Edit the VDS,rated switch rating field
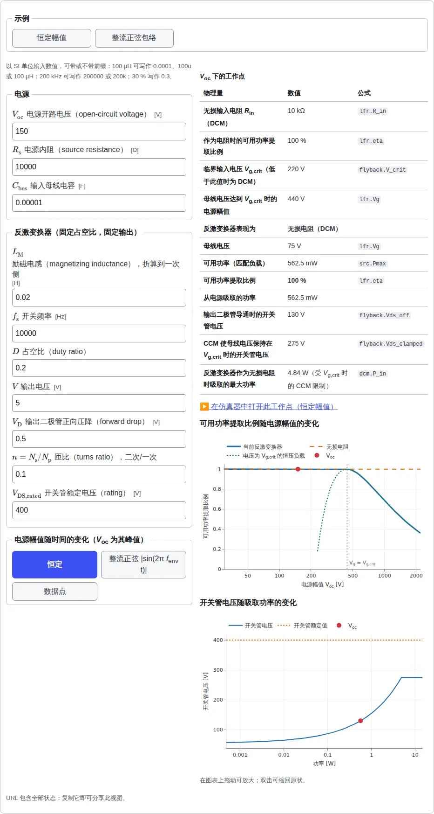Viewport: 434px width, 814px height. click(x=99, y=510)
